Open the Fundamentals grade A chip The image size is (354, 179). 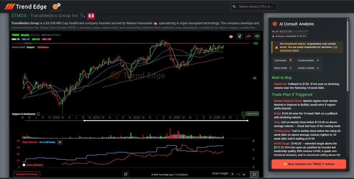[x=309, y=60]
